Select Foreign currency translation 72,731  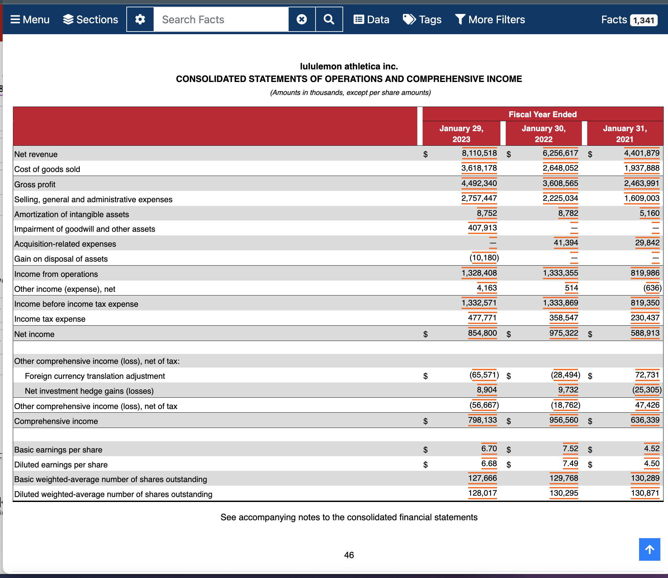[647, 375]
